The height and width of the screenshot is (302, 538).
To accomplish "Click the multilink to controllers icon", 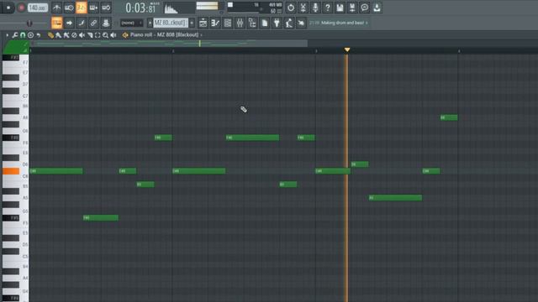I will (93, 23).
